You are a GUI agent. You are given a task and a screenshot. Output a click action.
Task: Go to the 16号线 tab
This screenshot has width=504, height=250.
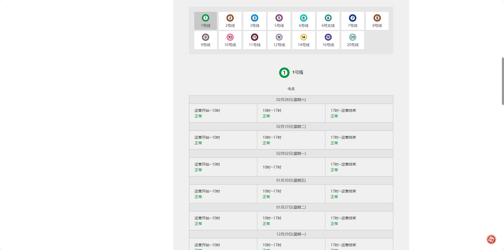[x=328, y=40]
